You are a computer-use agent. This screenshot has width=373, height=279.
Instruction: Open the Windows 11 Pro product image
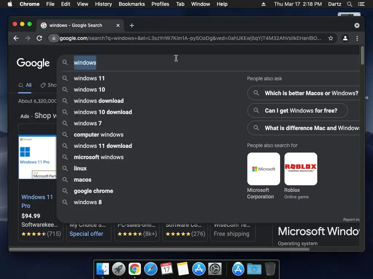tap(38, 157)
